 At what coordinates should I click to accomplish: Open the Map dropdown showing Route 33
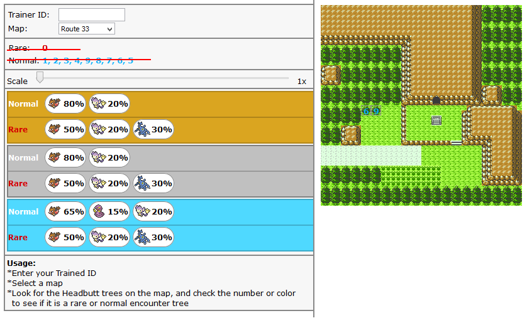point(87,29)
